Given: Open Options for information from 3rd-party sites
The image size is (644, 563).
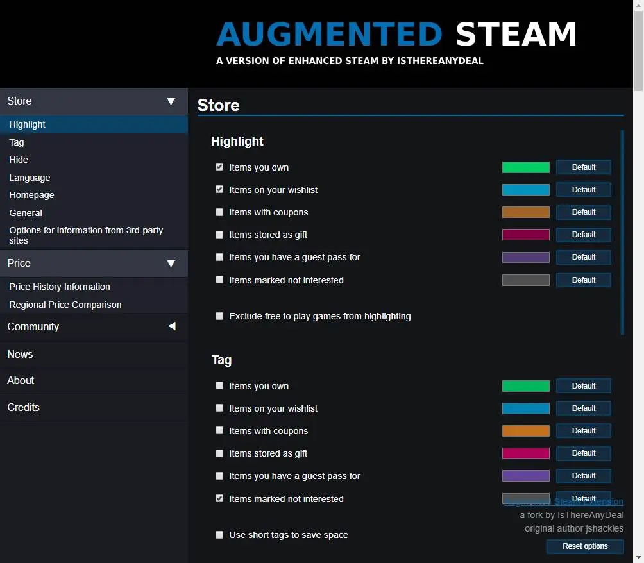Looking at the screenshot, I should coord(94,235).
